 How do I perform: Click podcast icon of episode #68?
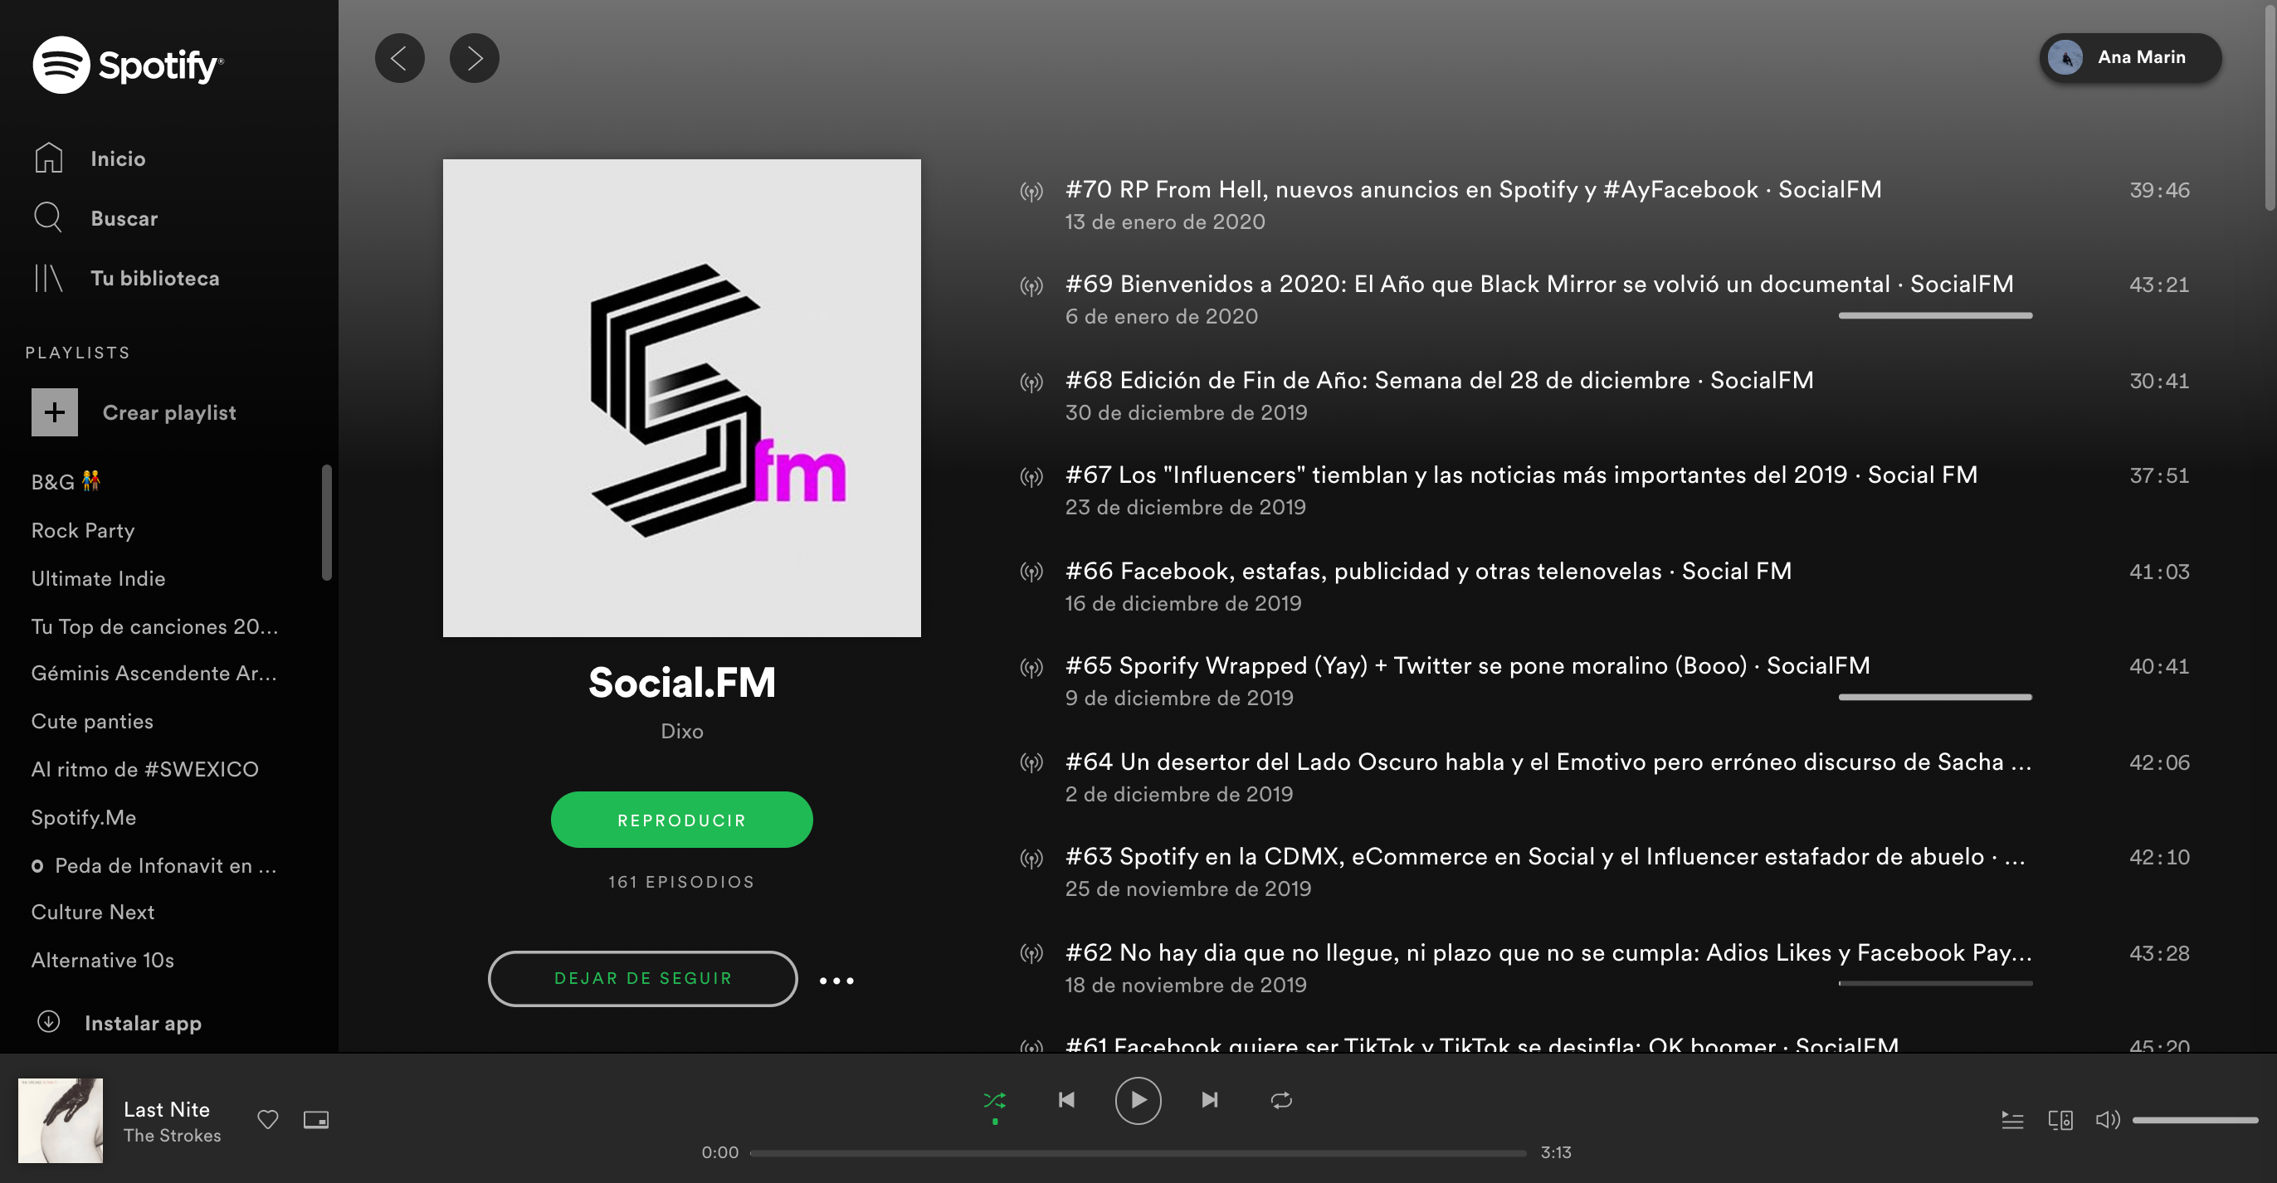[1031, 382]
